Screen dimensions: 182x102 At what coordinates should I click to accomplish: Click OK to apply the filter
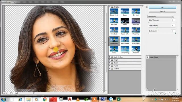click(x=162, y=7)
